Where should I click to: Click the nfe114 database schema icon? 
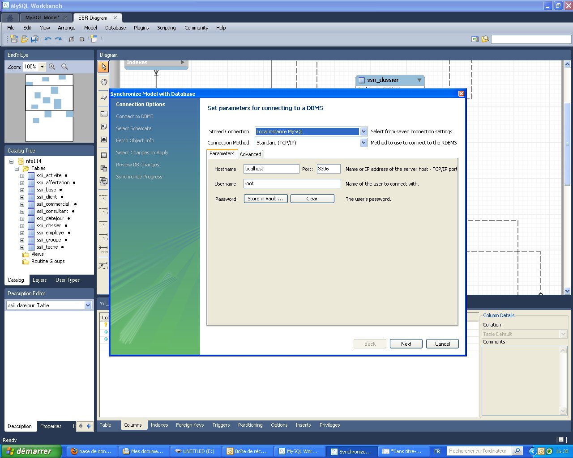(x=21, y=161)
